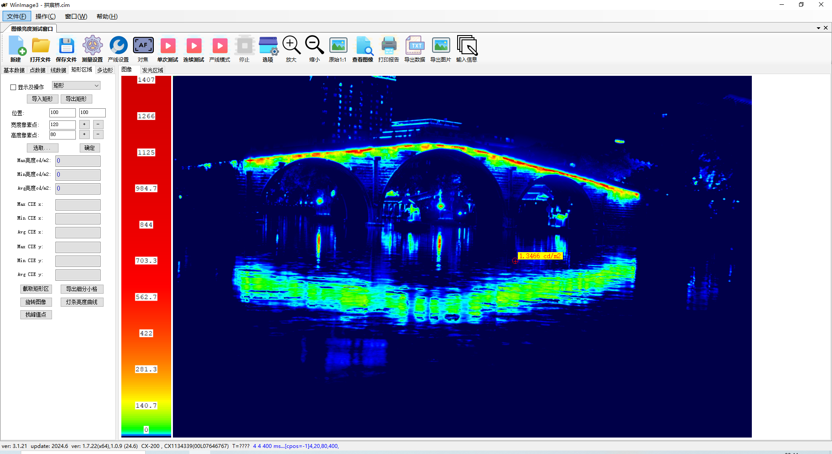Start 单次测试 single test
The height and width of the screenshot is (454, 832).
point(168,49)
